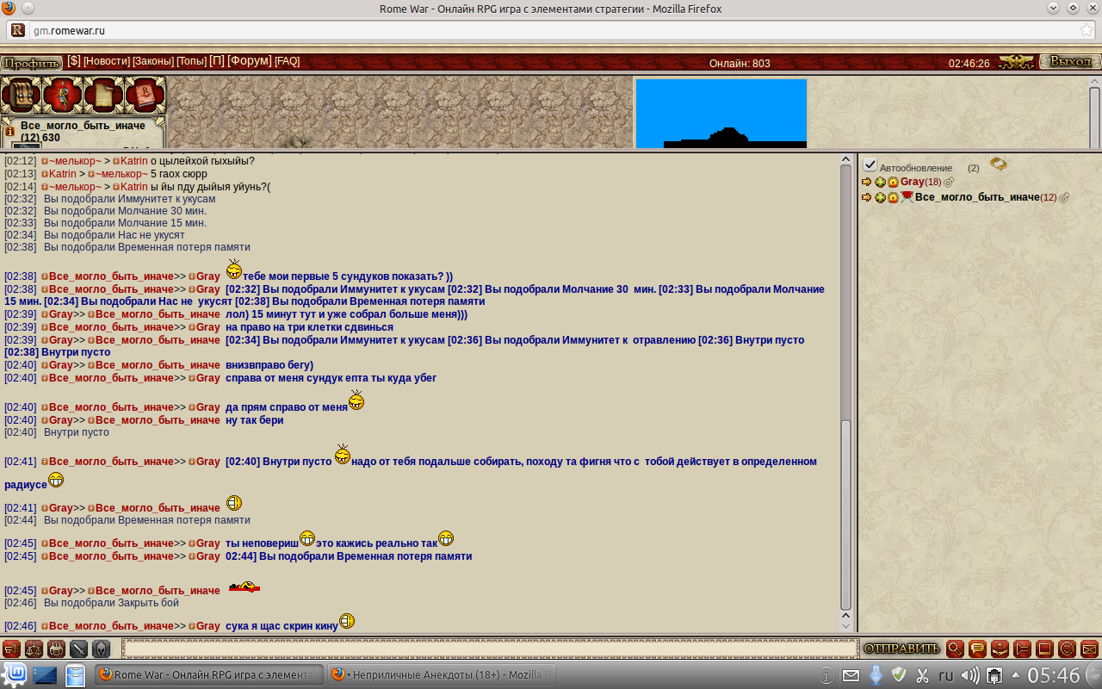Click the gender symbol icon next to Gray(18)
The image size is (1102, 689).
click(949, 183)
